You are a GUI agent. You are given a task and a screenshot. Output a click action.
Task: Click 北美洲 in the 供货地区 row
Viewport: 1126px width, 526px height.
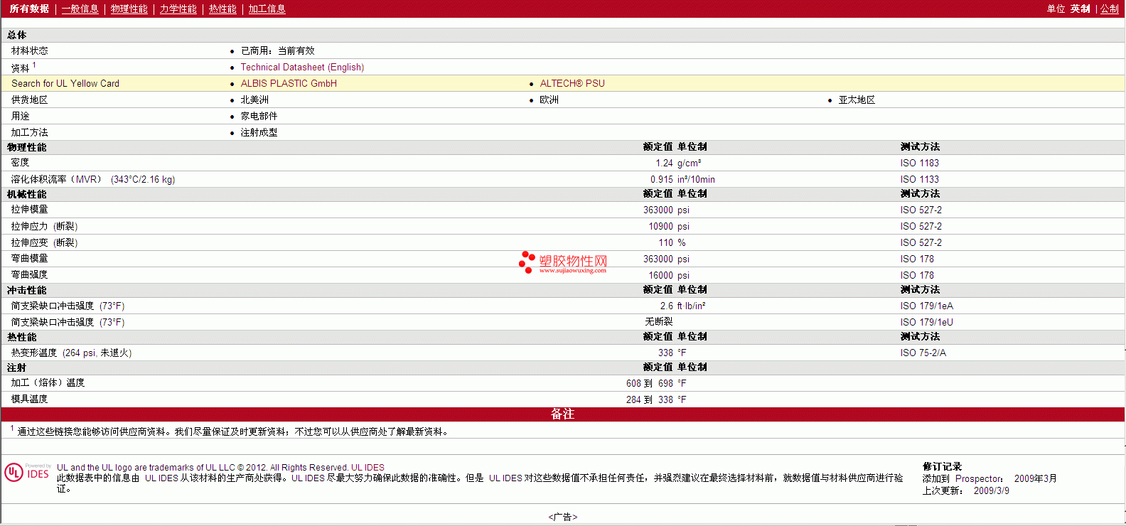pos(254,100)
